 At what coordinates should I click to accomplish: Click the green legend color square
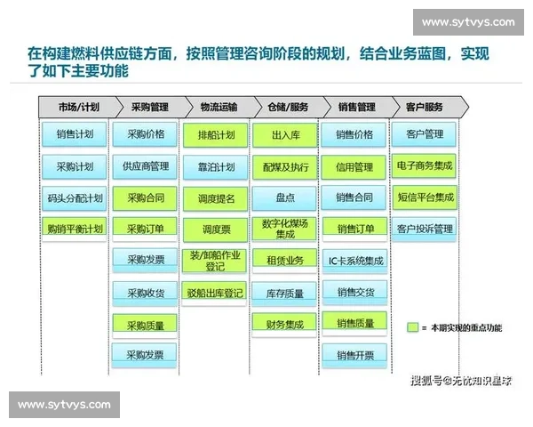[412, 327]
